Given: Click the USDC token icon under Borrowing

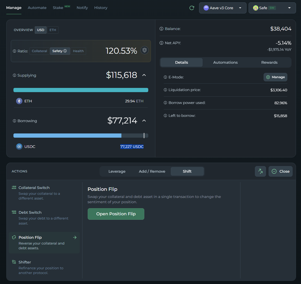Looking at the screenshot, I should 19,147.
